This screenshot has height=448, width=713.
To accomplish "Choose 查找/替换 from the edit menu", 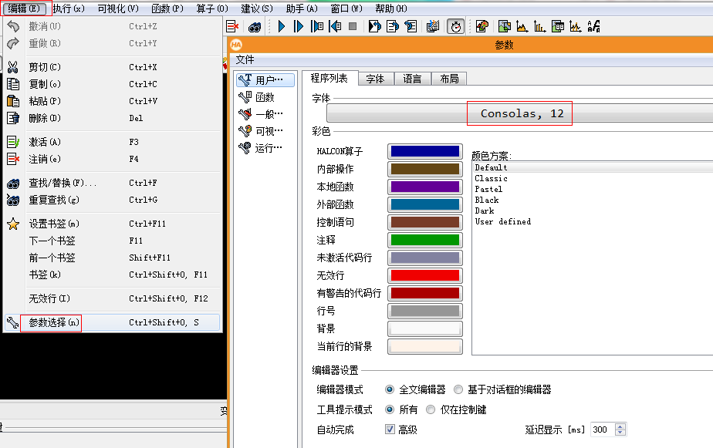I will coord(112,183).
